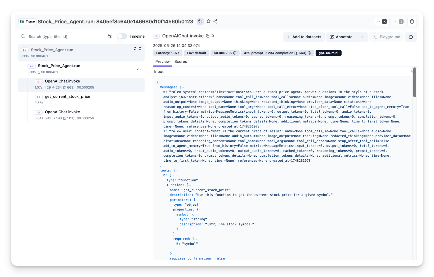
Task: Select the get_current_stock_price span
Action: pyautogui.click(x=86, y=100)
